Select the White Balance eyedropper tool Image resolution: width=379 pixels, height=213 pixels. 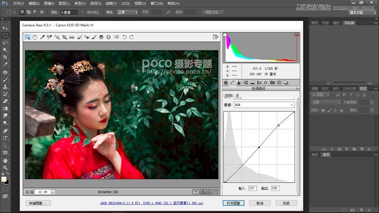42,37
